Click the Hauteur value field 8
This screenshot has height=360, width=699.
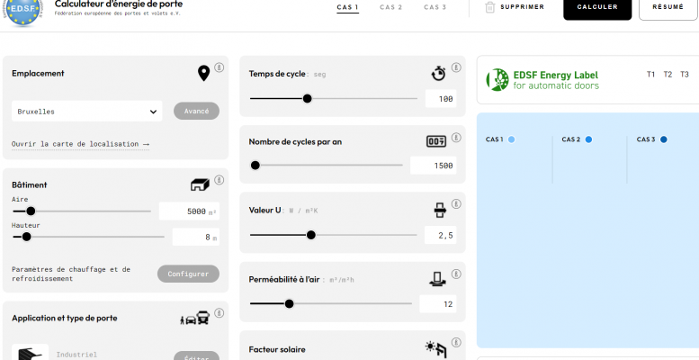click(196, 237)
